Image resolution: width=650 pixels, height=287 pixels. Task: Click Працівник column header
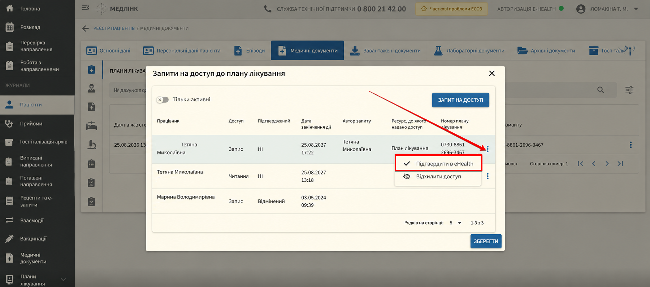click(168, 121)
